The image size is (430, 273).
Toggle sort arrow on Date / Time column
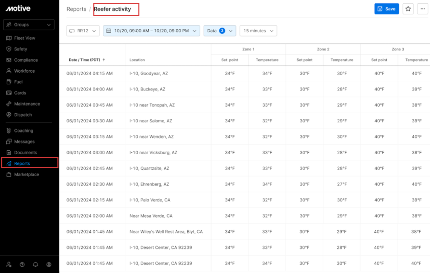pyautogui.click(x=104, y=60)
